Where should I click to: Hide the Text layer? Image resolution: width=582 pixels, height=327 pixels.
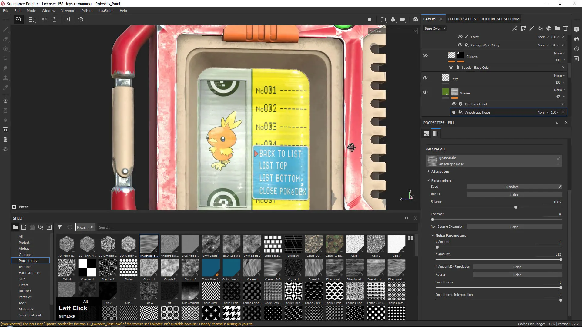click(425, 78)
